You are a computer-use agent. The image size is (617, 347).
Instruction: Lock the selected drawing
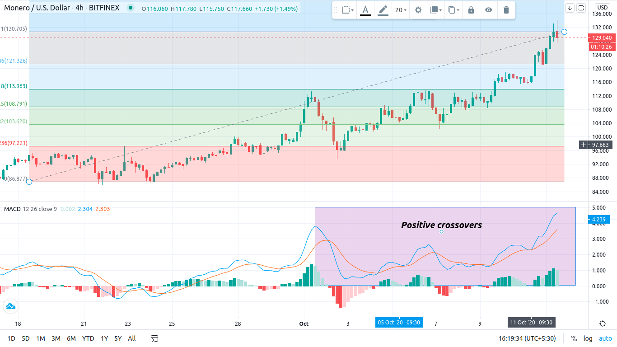coord(471,10)
